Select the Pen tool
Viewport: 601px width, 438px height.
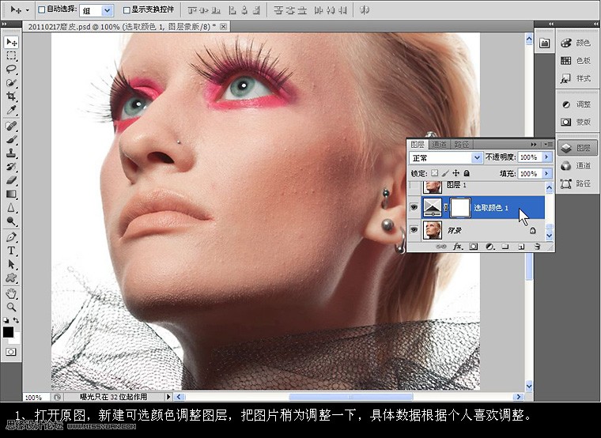point(11,237)
